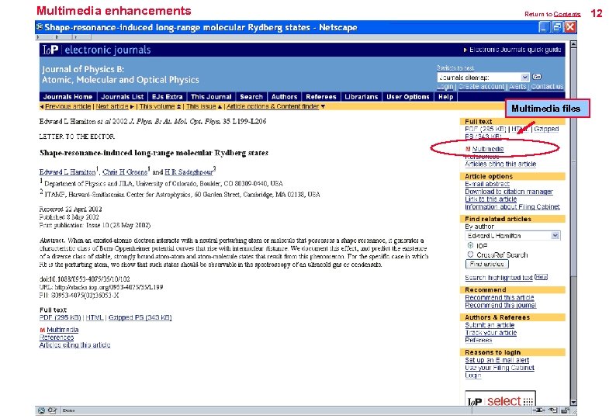
Task: Click the Netscape navigator icon in status bar
Action: coord(41,410)
